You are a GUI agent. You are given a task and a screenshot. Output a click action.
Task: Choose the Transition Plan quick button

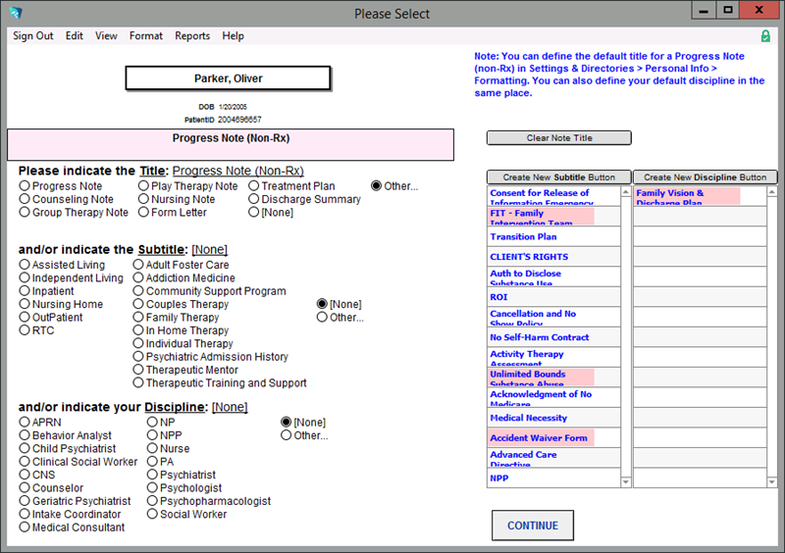[x=525, y=237]
